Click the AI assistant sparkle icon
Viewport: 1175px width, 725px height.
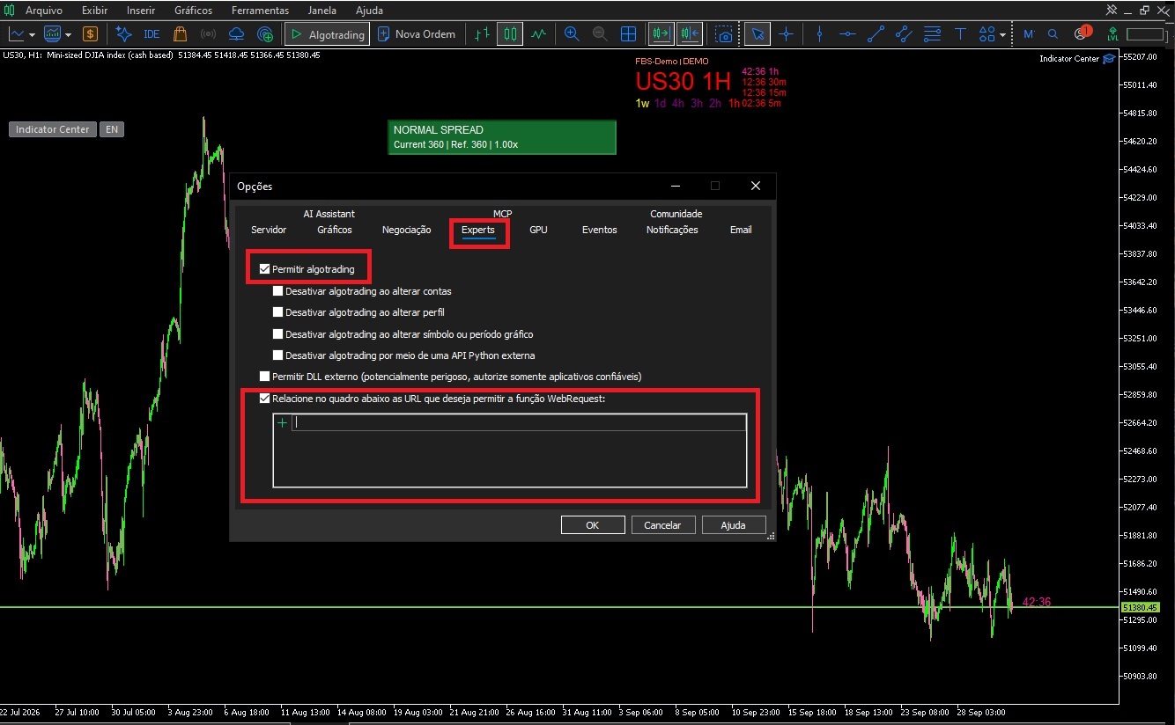[x=123, y=34]
